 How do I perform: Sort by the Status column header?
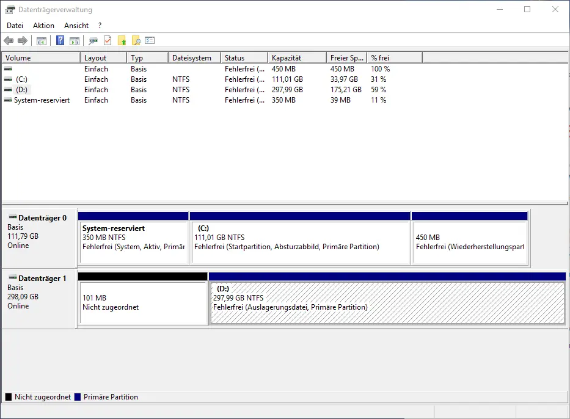tap(244, 58)
